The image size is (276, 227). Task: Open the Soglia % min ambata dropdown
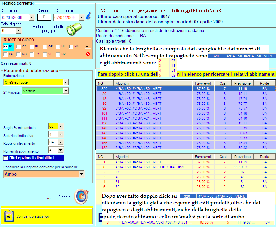[60, 126]
